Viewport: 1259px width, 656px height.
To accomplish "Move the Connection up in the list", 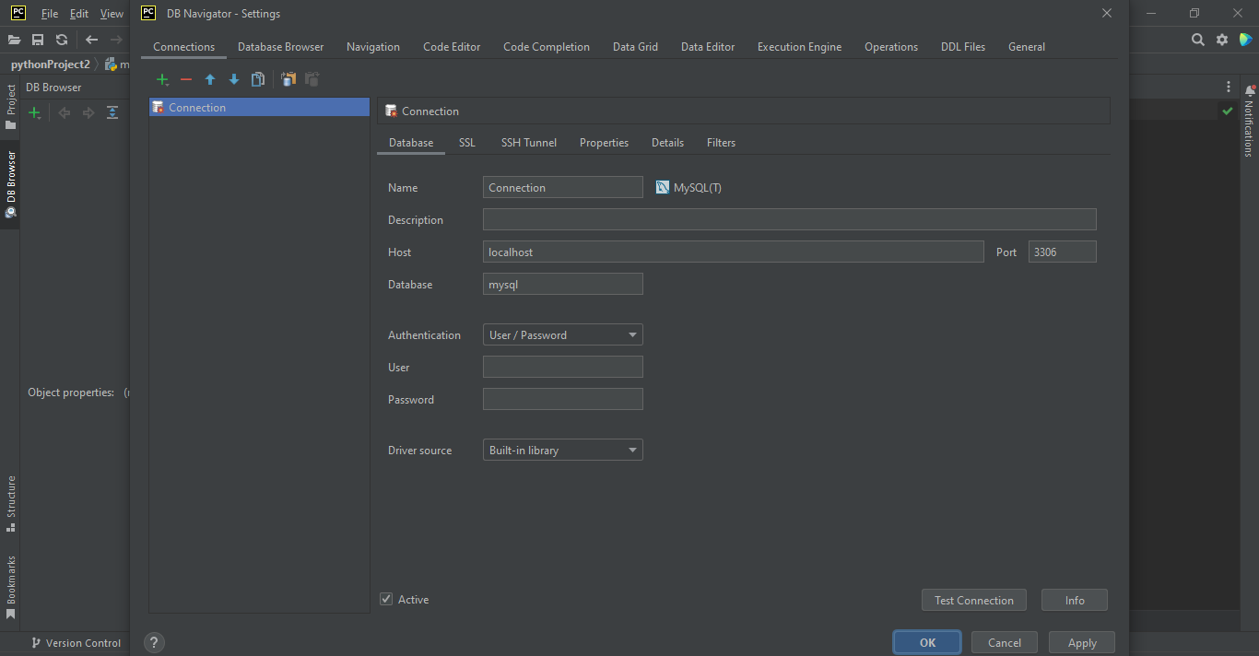I will tap(210, 79).
